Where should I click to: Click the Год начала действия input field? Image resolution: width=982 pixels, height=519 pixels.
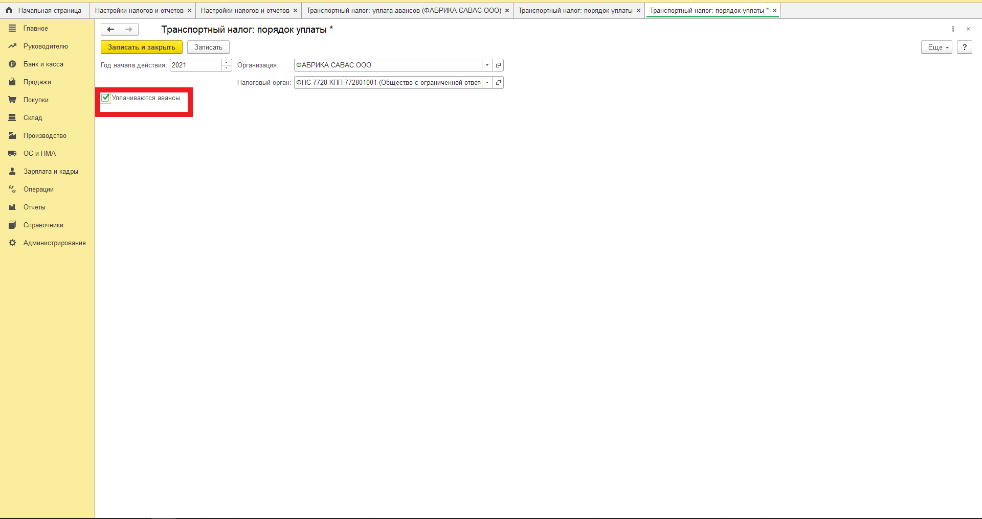[x=196, y=65]
